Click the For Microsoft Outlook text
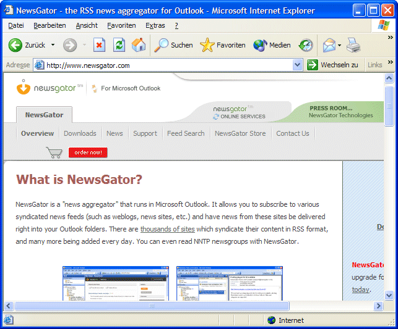Screen dimensions: 398x329 click(x=131, y=88)
